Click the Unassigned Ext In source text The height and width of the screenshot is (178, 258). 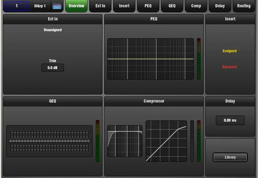[x=53, y=30]
